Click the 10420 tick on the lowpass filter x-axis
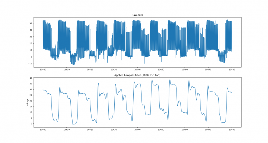This screenshot has width=268, height=143. click(x=90, y=130)
